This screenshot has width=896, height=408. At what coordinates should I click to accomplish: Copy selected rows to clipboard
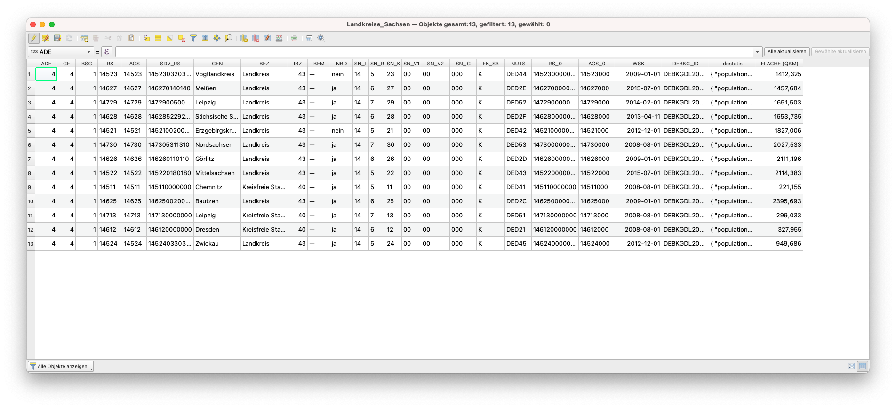(x=120, y=38)
